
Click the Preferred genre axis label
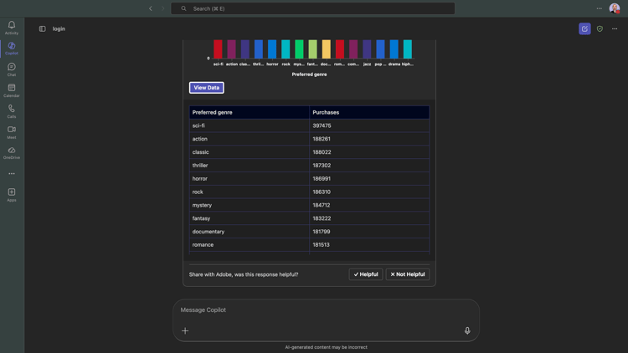click(x=309, y=74)
